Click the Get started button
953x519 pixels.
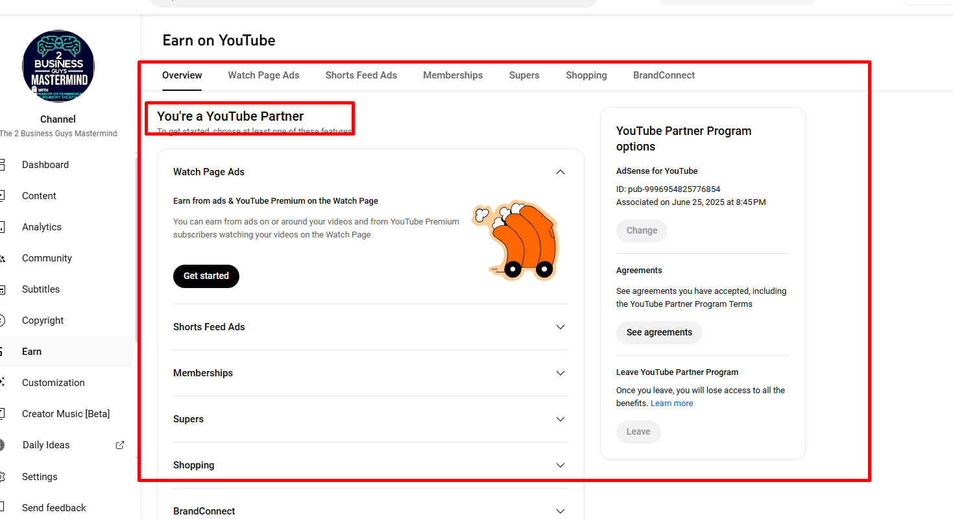click(206, 276)
